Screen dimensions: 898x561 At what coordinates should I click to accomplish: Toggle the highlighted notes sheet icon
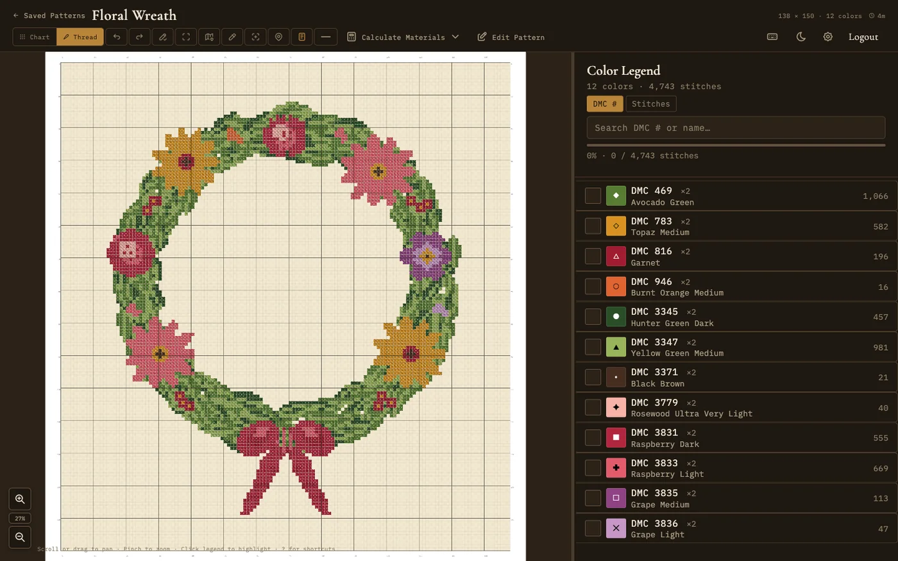pos(301,37)
